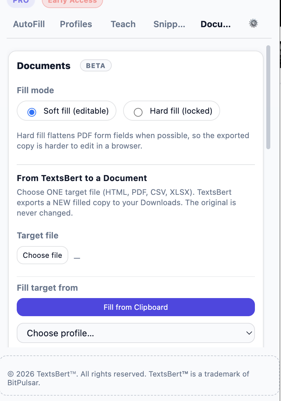
Task: Open settings via the gear icon
Action: [254, 23]
